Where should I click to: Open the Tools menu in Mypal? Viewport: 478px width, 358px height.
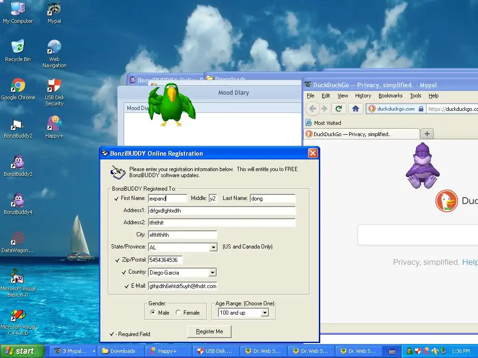415,96
